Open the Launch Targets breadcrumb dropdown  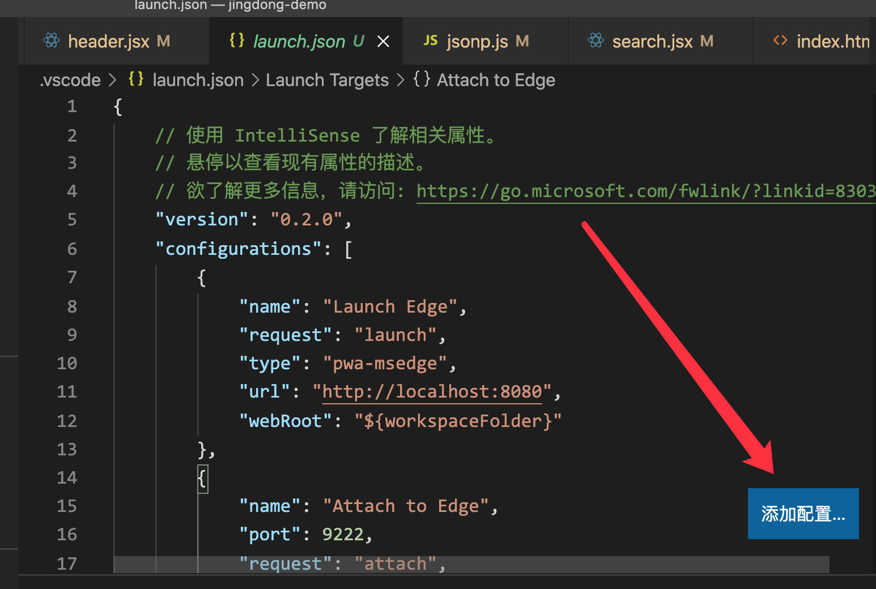click(327, 80)
